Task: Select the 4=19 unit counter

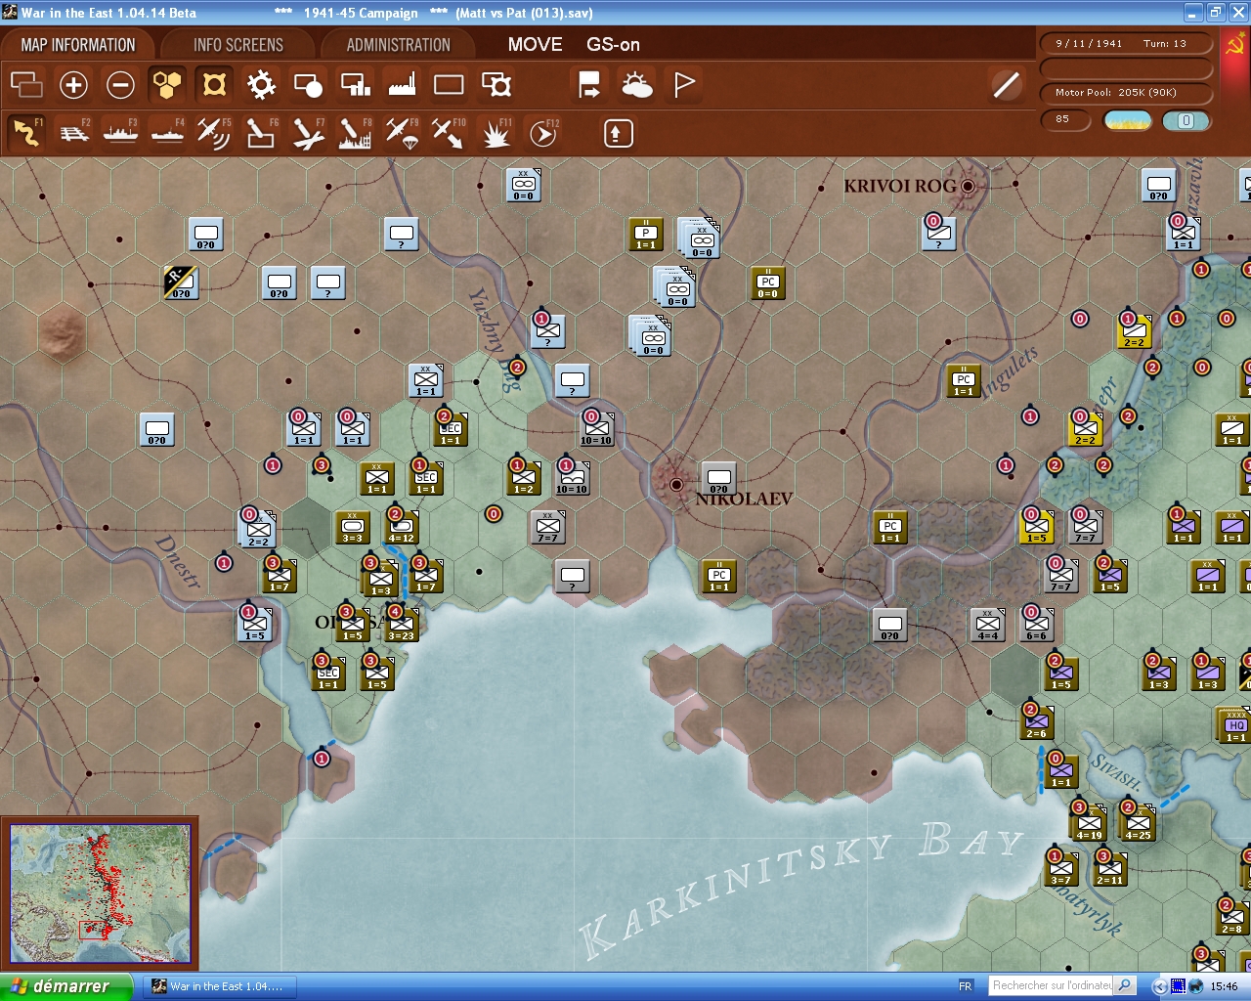Action: point(1089,824)
